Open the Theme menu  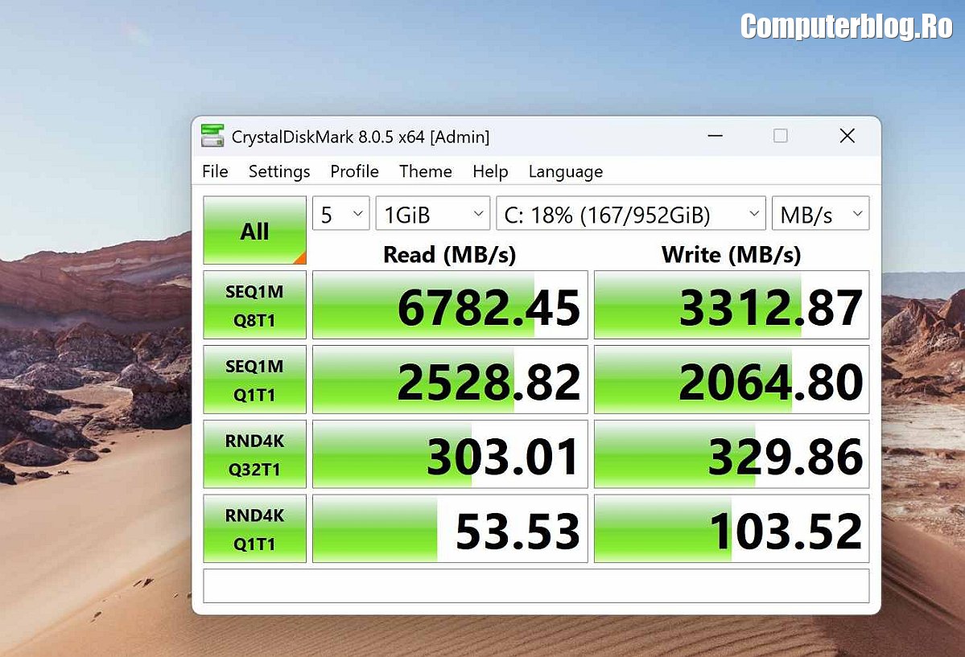[x=425, y=171]
